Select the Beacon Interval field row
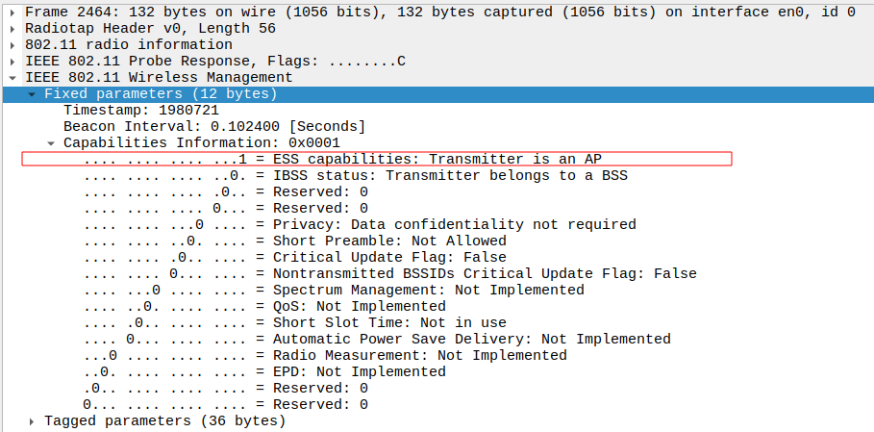874x432 pixels. [213, 127]
